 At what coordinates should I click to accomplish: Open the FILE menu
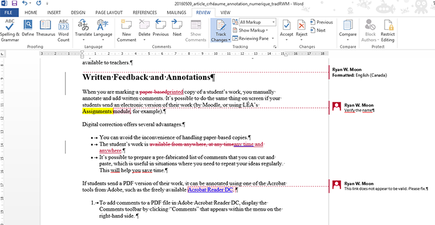(x=8, y=13)
